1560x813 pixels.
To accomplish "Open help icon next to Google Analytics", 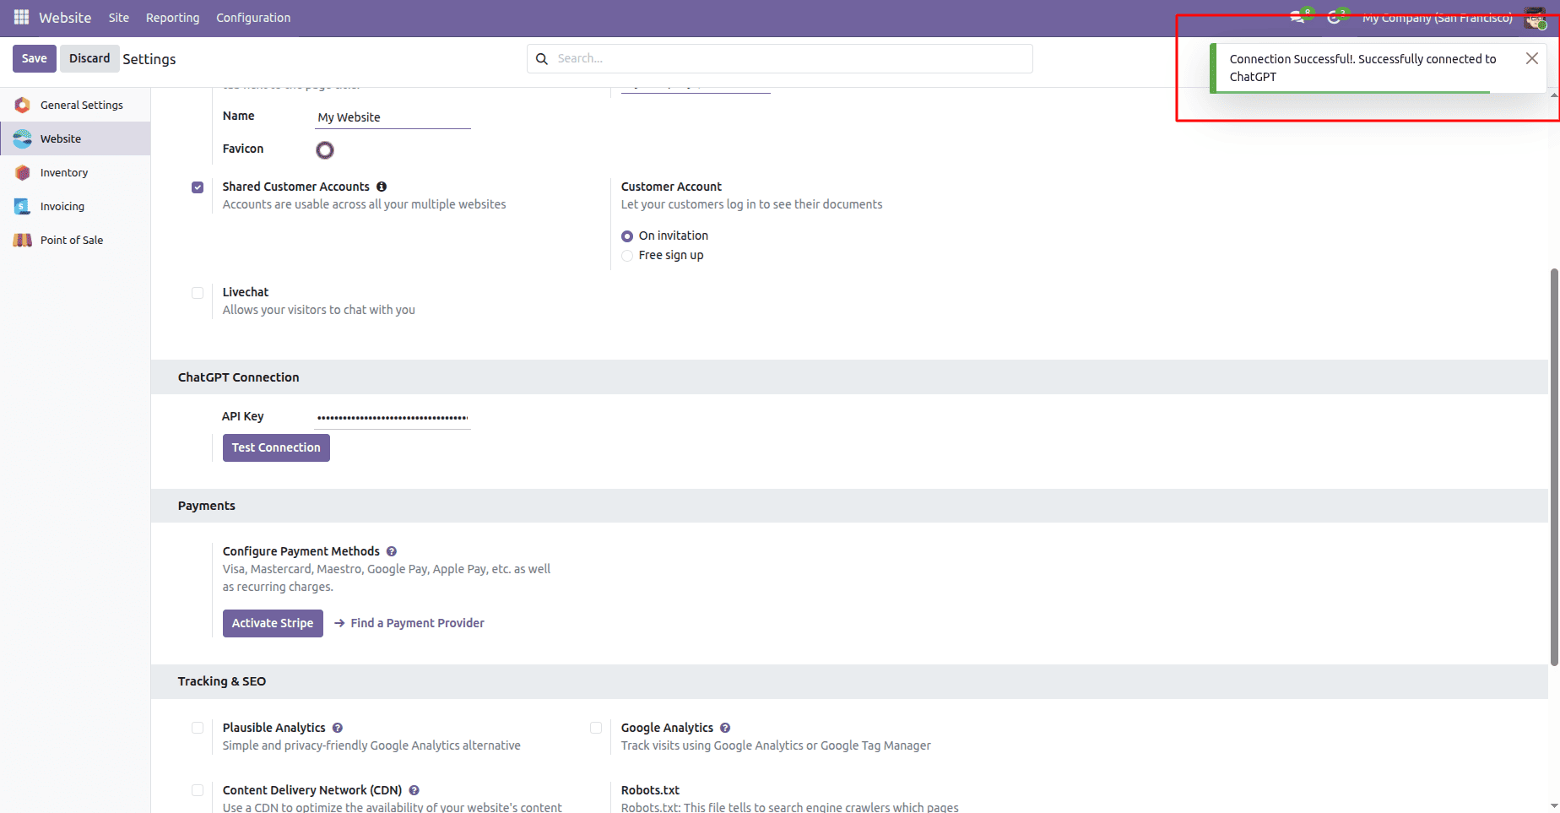I will [725, 728].
